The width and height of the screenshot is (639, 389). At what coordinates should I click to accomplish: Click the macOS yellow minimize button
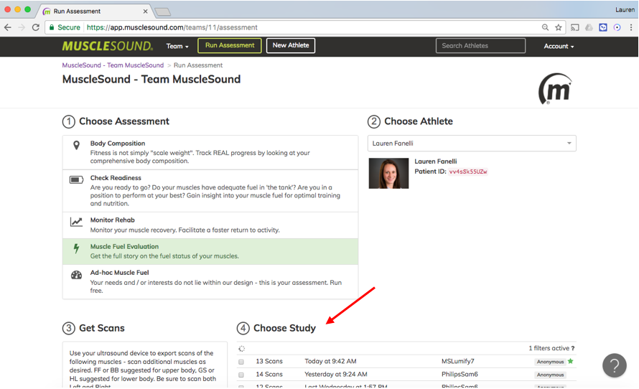[x=17, y=9]
